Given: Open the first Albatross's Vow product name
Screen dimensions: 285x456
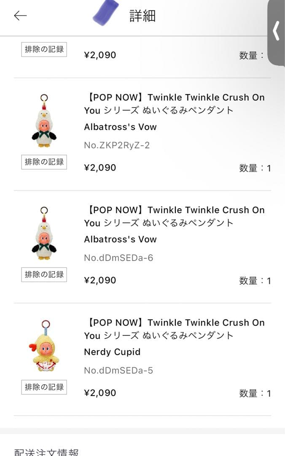Looking at the screenshot, I should click(120, 127).
